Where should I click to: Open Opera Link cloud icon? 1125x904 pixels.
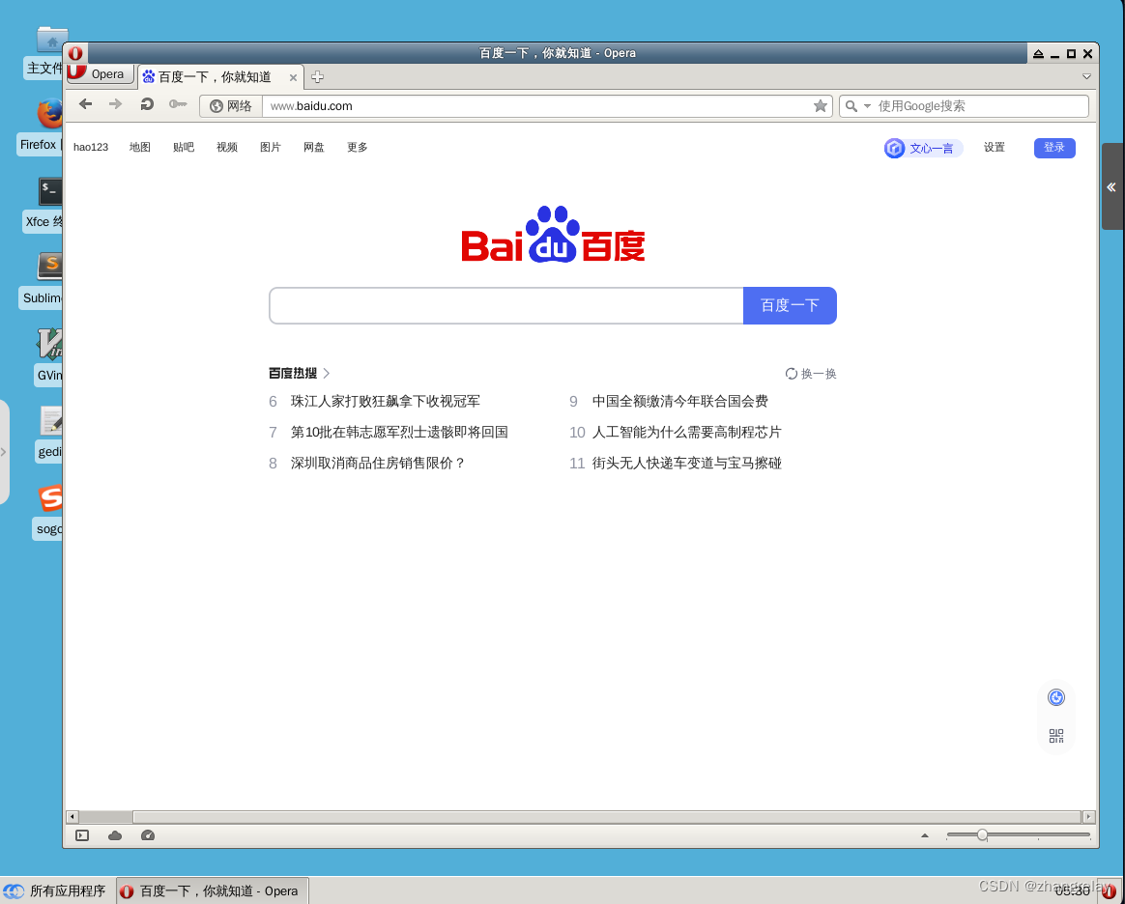tap(115, 835)
